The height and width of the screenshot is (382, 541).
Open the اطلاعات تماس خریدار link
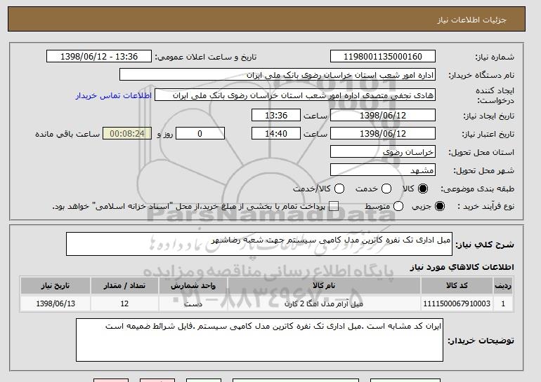114,95
